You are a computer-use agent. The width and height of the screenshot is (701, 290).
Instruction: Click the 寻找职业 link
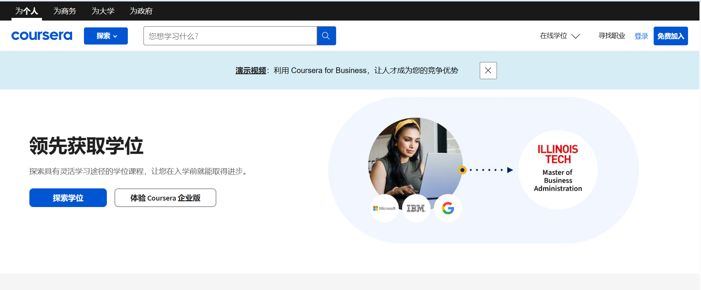pos(612,36)
